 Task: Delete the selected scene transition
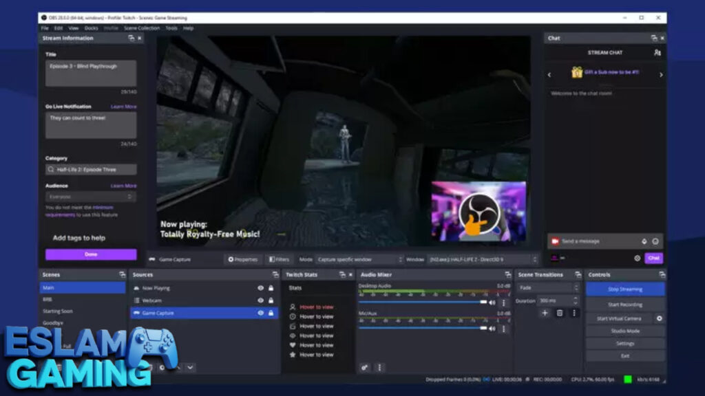coord(560,313)
